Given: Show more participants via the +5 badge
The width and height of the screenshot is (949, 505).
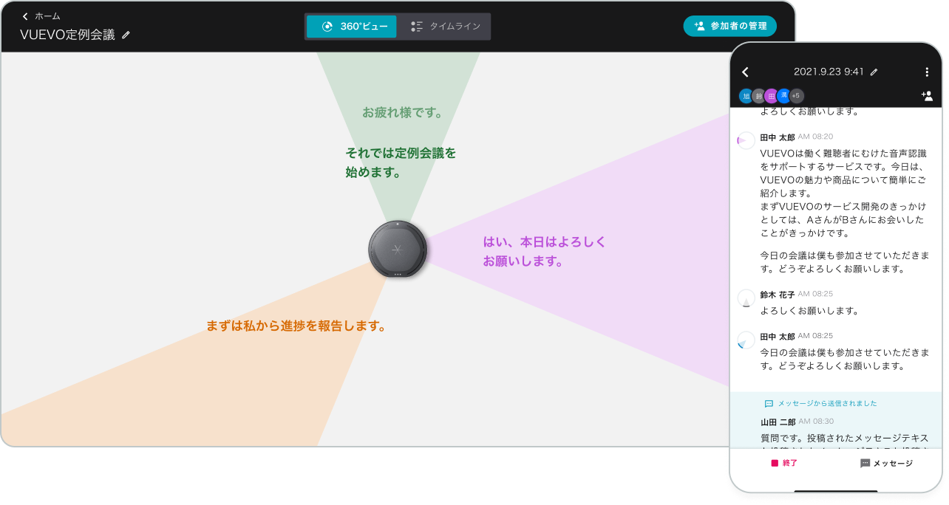Looking at the screenshot, I should (x=796, y=96).
